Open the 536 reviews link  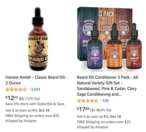(x=106, y=101)
